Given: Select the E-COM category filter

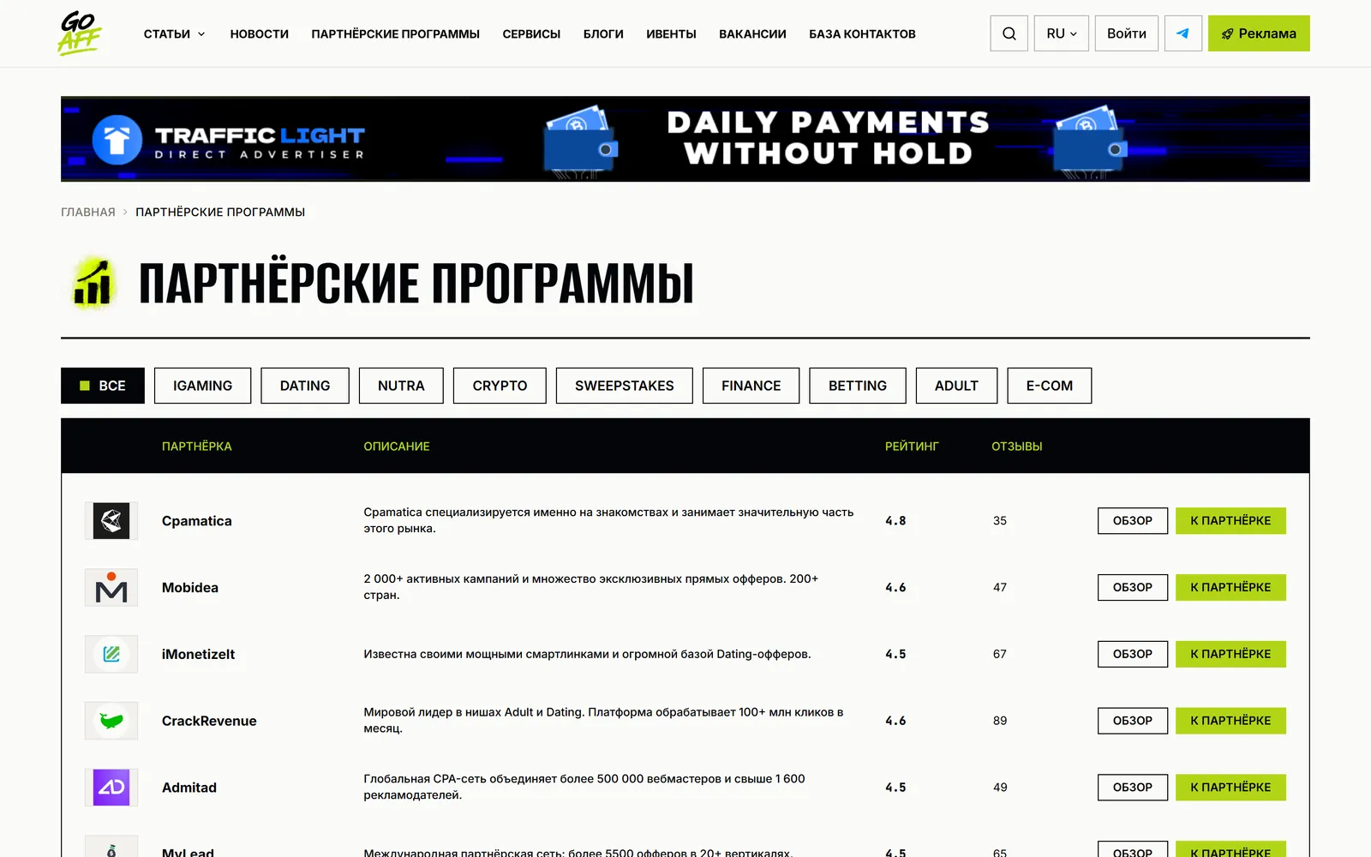Looking at the screenshot, I should click(x=1050, y=386).
